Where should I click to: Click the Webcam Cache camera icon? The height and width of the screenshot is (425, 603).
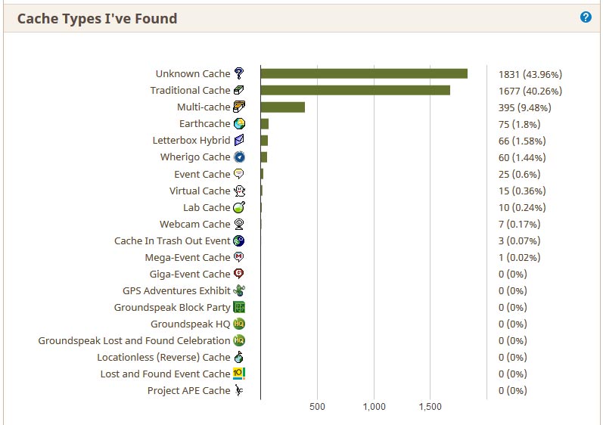coord(239,224)
